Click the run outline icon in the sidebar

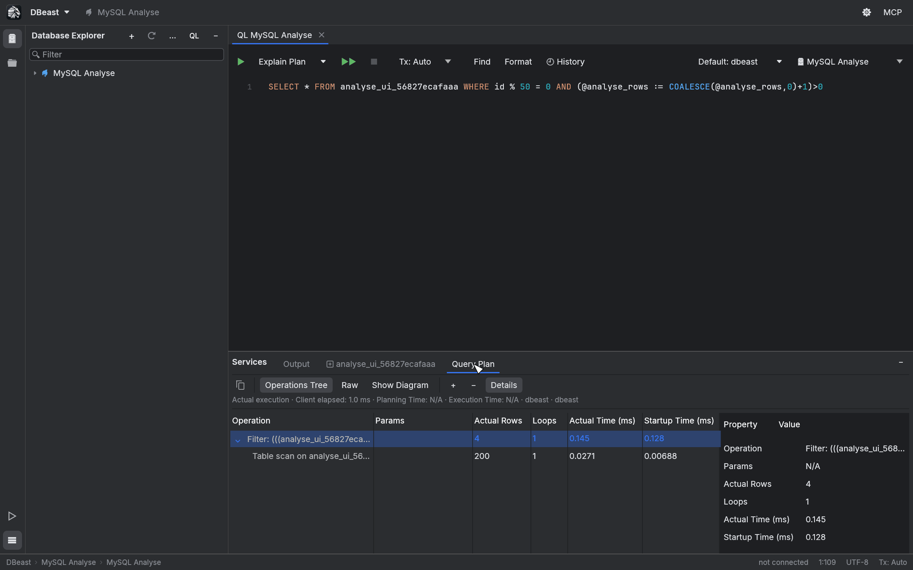(12, 516)
